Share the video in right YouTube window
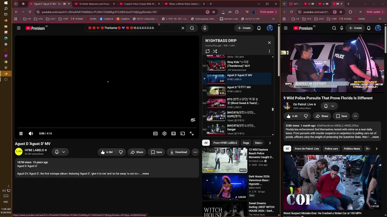387x217 pixels. [322, 116]
